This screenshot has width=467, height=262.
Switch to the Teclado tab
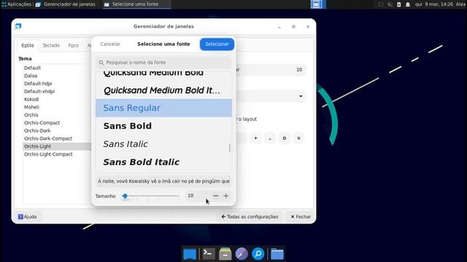coord(51,45)
